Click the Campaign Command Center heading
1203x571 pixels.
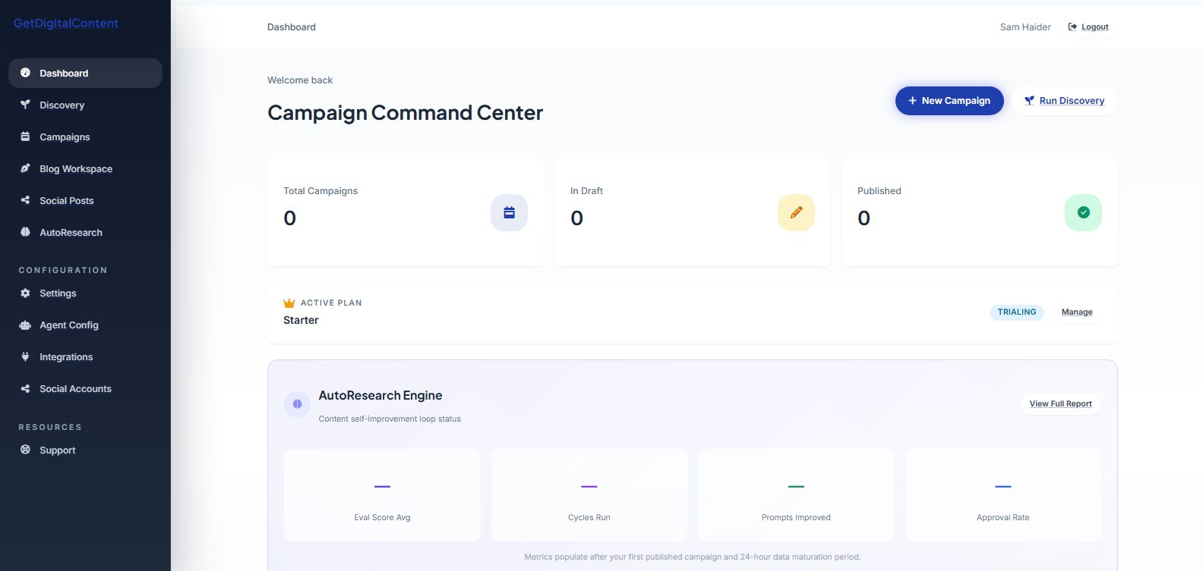(406, 112)
